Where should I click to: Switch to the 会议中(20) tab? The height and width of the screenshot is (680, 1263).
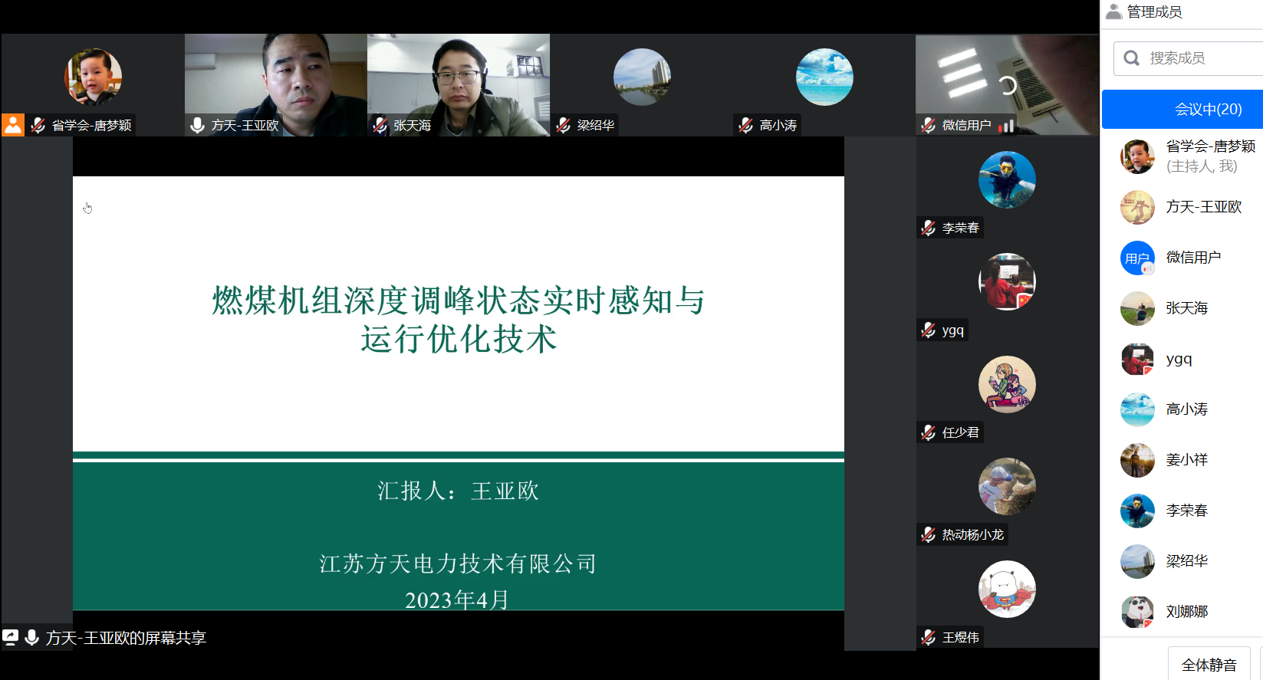coord(1208,109)
